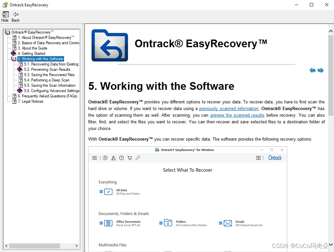Click the Office Documents page icon
Viewport: 334px width, 252px height.
point(108,223)
